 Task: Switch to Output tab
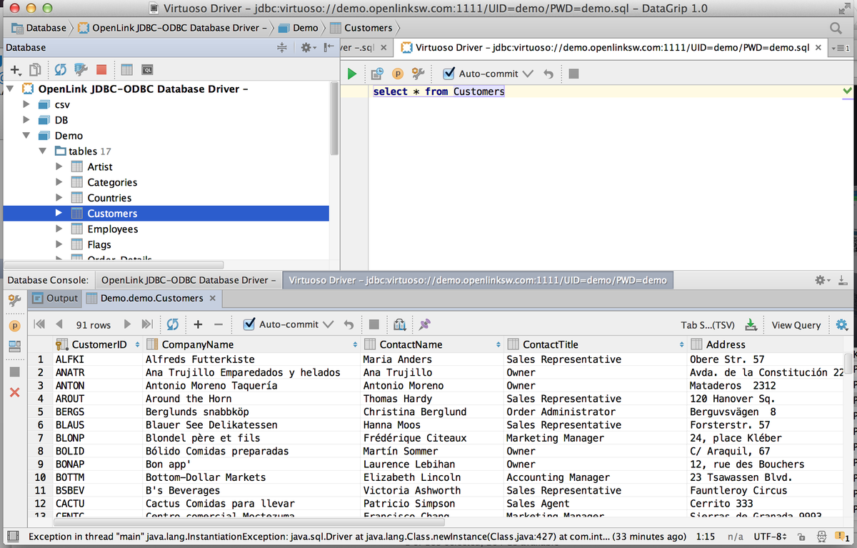pos(55,298)
